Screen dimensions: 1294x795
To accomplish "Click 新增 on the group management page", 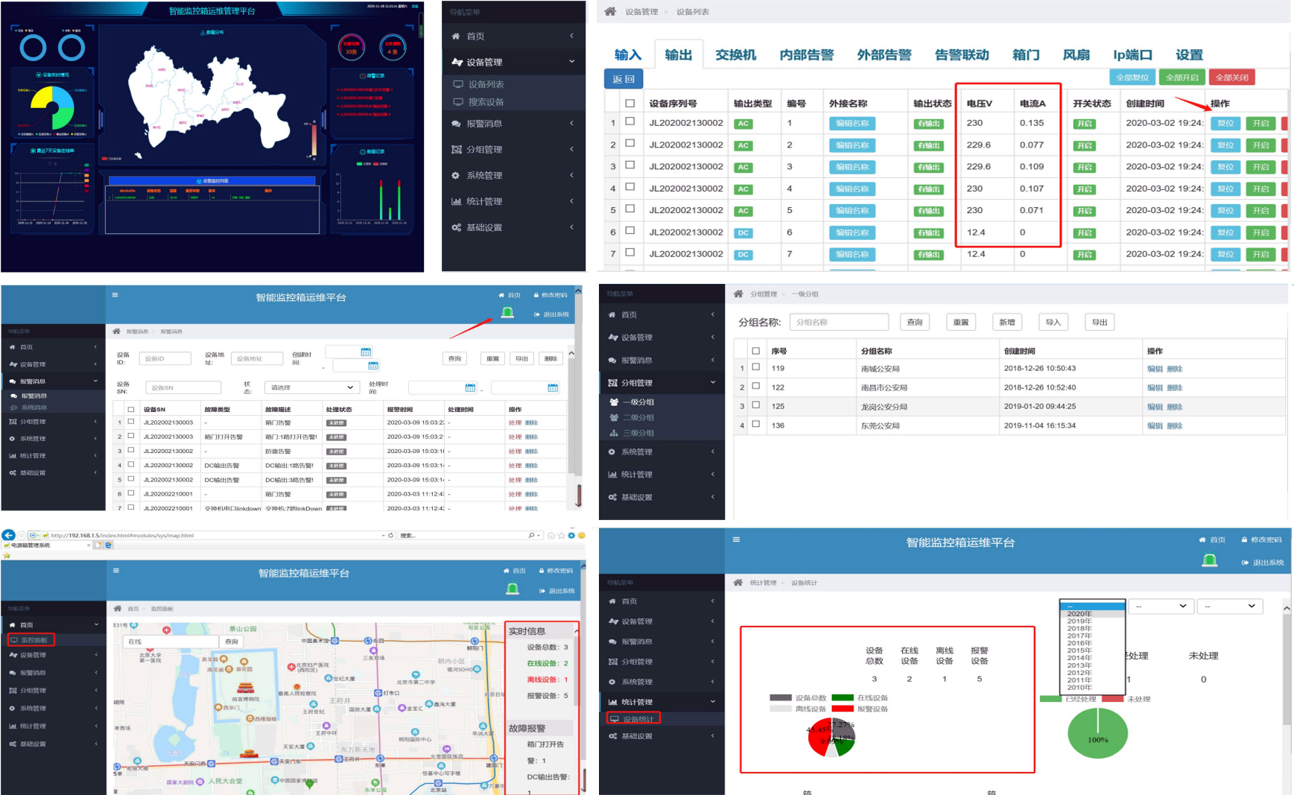I will [x=1007, y=322].
